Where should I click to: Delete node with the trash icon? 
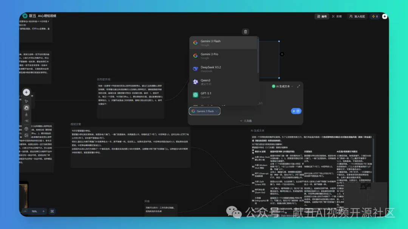[246, 32]
